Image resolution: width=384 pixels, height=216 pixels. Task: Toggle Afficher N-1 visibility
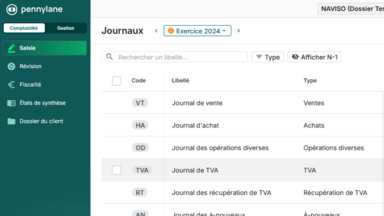pos(314,57)
